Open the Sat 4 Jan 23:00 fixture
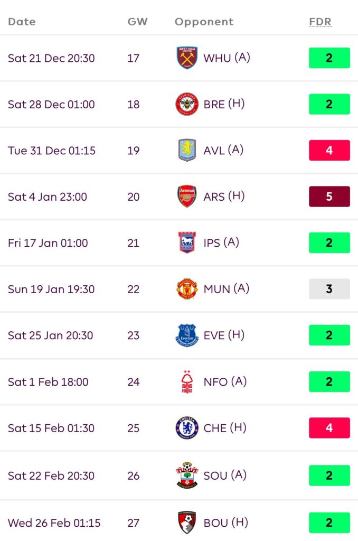Viewport: 358px width, 541px height. tap(48, 197)
